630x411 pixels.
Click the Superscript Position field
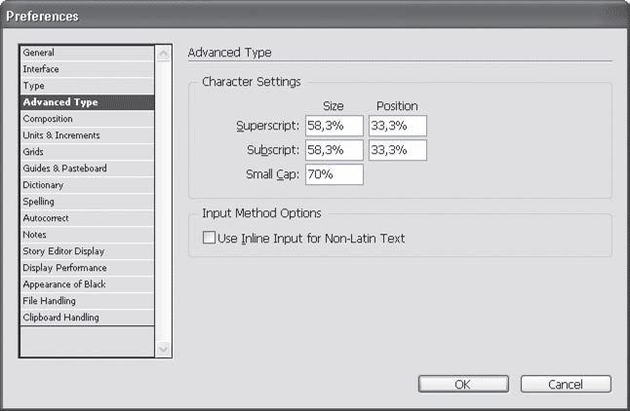coord(398,127)
